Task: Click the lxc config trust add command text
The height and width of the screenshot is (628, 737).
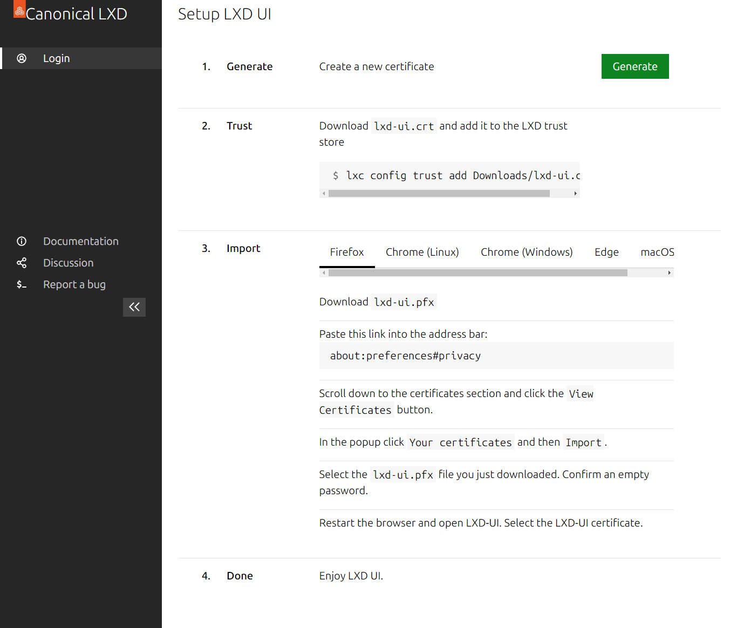Action: [463, 175]
